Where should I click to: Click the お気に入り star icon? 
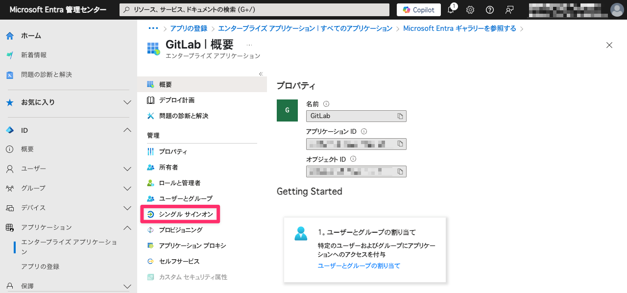pos(10,102)
